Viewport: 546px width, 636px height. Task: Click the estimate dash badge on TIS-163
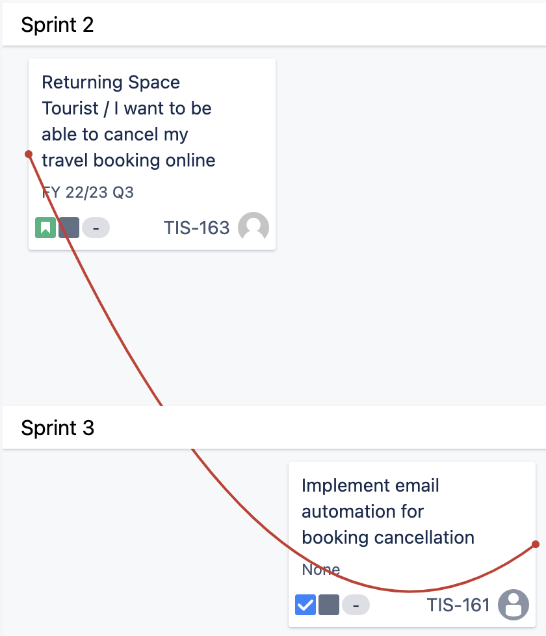click(96, 228)
